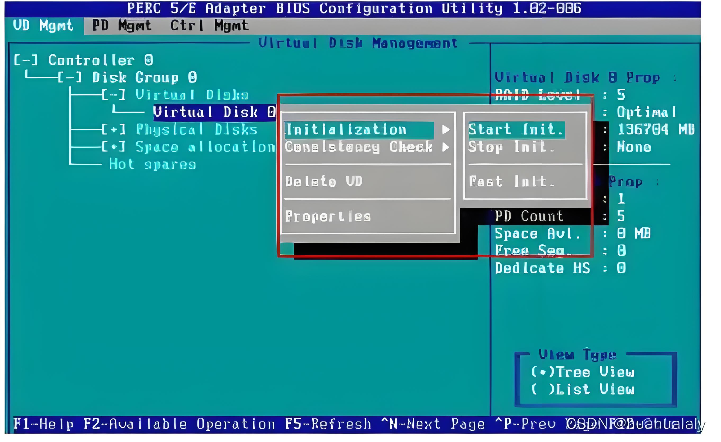Switch to the Ctrl Mgmt tab

pyautogui.click(x=210, y=25)
